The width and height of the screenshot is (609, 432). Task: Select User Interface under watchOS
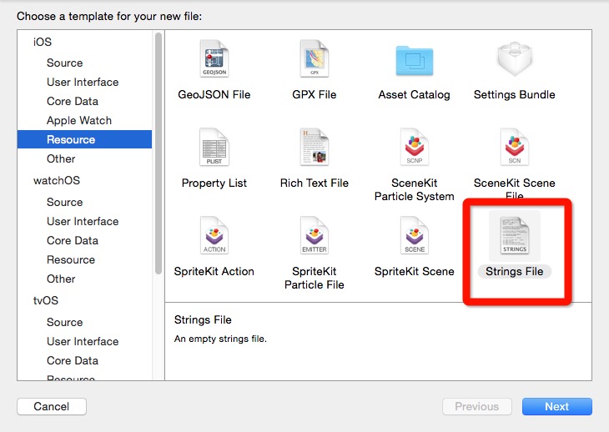click(x=83, y=221)
